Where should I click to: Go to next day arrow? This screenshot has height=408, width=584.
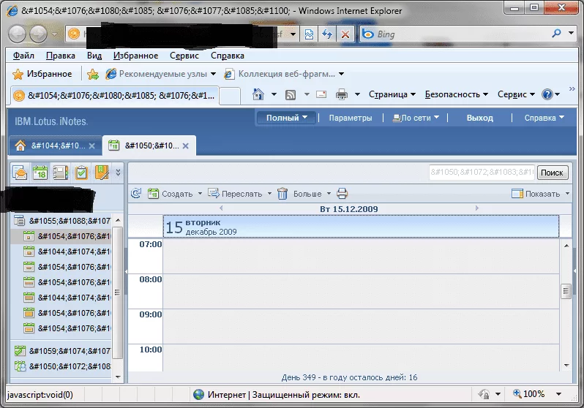476,208
